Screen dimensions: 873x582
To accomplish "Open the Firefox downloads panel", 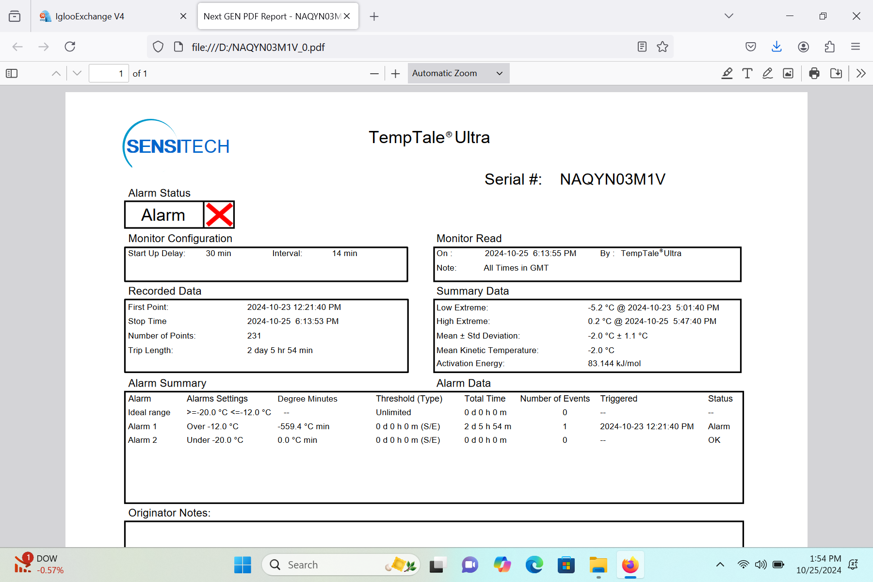I will click(777, 47).
